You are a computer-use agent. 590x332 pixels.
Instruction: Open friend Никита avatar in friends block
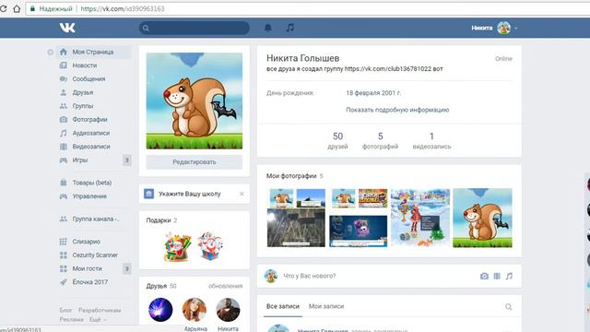(228, 310)
